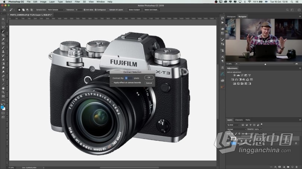
Task: Select the Clone Stamp tool
Action: pyautogui.click(x=3, y=51)
